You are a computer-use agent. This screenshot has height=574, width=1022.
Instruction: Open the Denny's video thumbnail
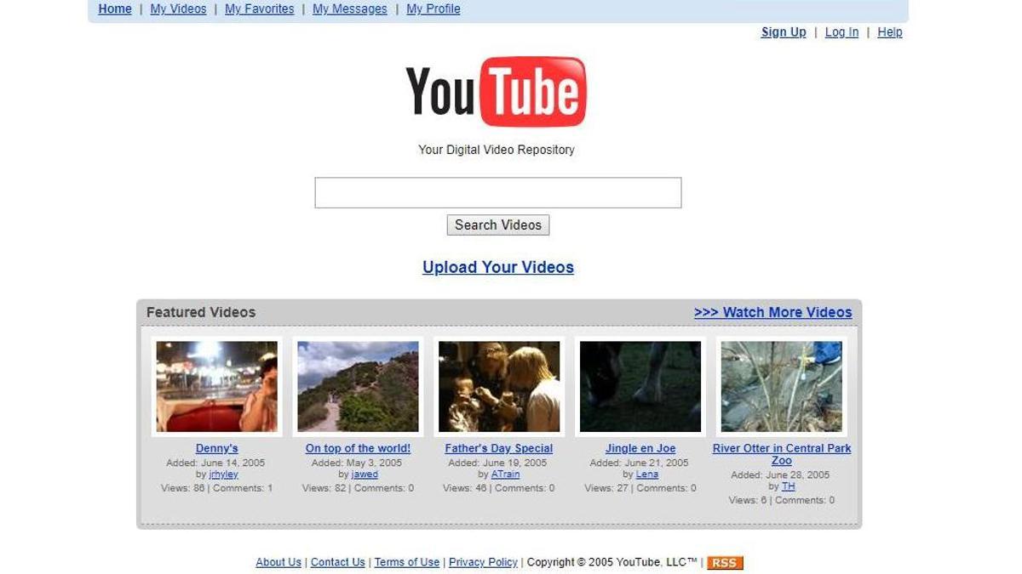[217, 387]
